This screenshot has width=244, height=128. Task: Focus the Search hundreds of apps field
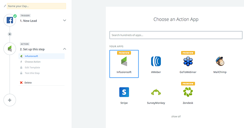[176, 35]
